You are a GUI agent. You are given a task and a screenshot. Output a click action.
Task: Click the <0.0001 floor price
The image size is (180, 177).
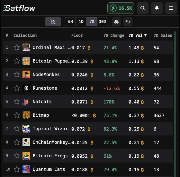point(81,115)
